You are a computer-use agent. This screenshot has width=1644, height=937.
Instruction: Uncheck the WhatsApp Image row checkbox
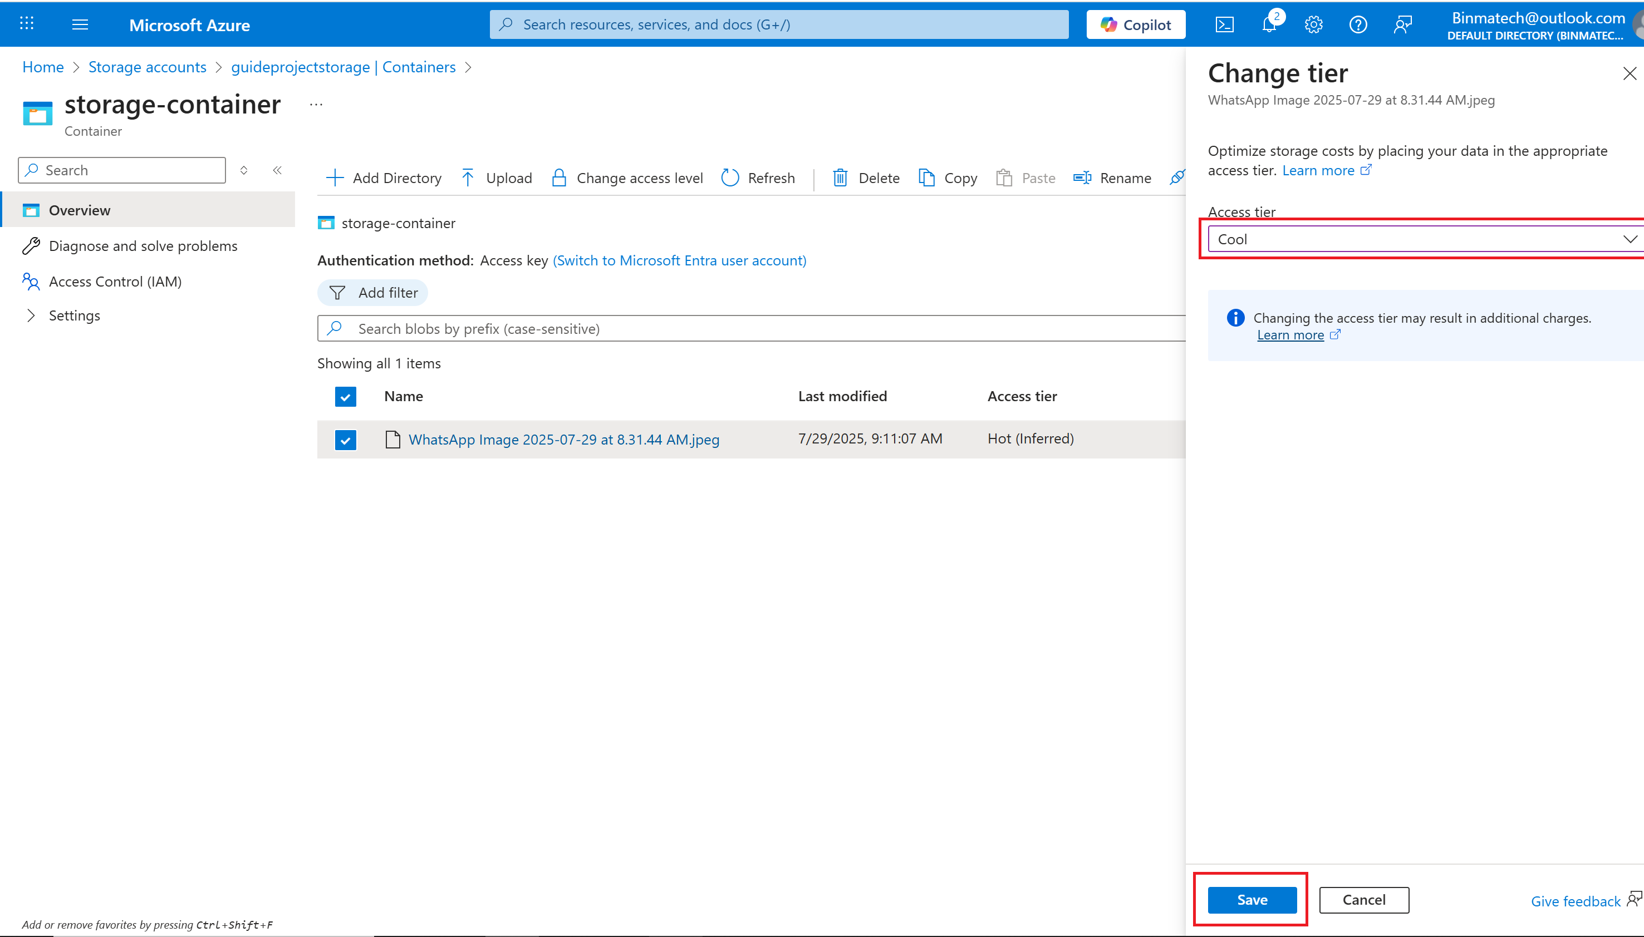(x=346, y=440)
